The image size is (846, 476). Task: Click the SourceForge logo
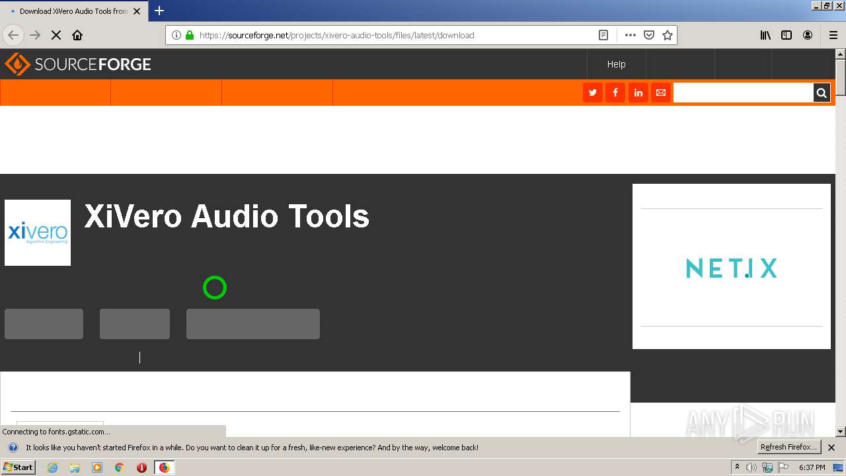tap(78, 64)
